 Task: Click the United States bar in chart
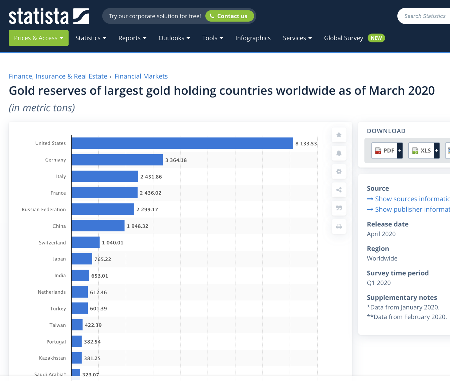tap(182, 143)
